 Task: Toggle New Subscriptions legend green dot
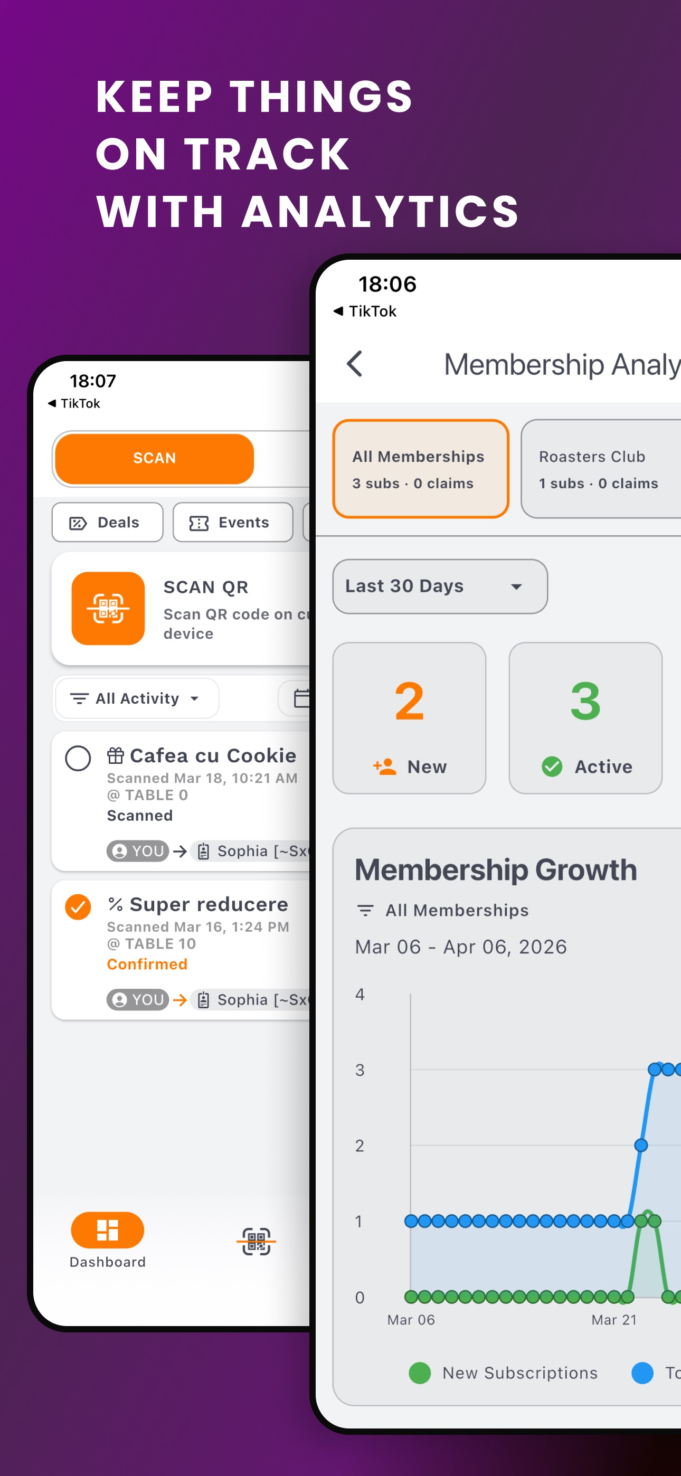click(x=420, y=1373)
